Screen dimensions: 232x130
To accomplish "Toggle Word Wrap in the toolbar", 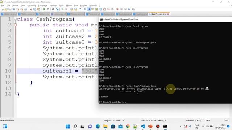I will [81, 9].
